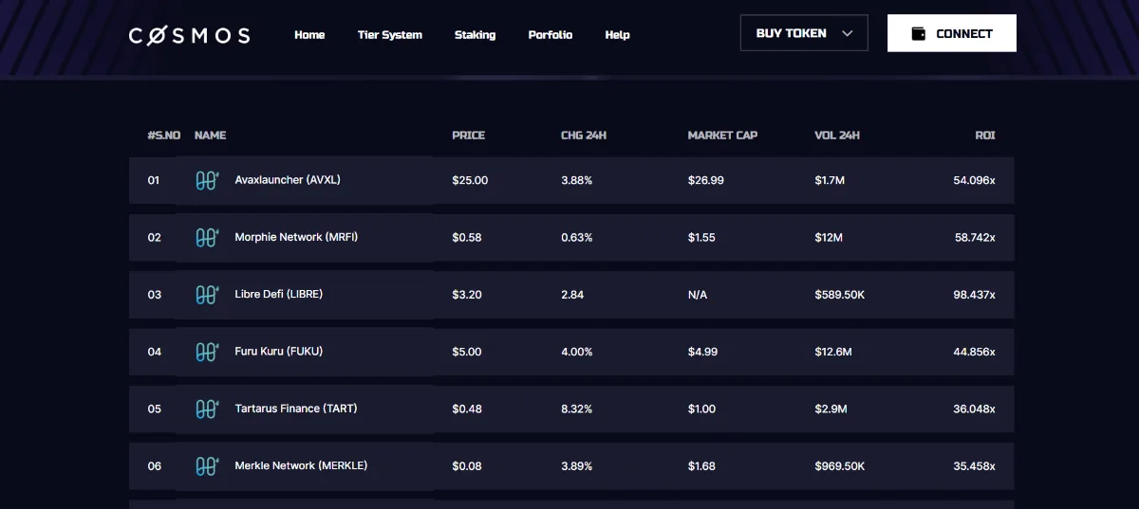
Task: Click the $3.20 price of Libre Defi
Action: point(467,295)
